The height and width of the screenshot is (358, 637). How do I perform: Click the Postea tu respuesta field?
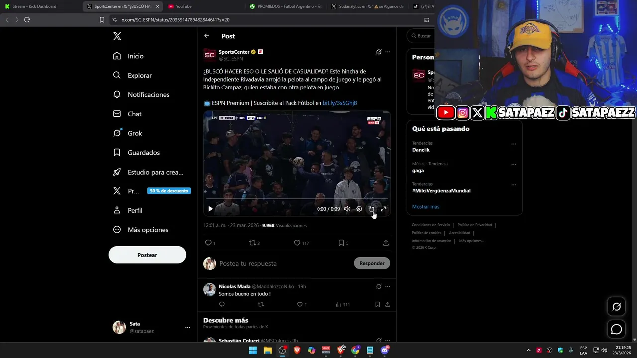click(x=284, y=263)
